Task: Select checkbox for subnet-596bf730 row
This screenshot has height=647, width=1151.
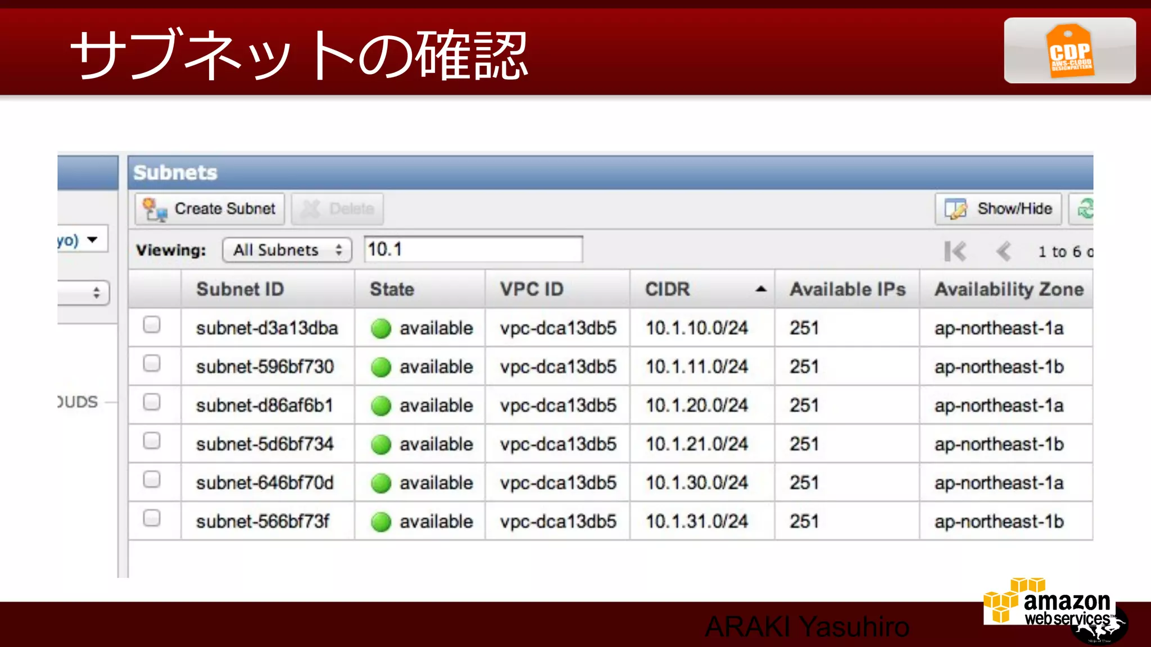Action: pos(152,363)
